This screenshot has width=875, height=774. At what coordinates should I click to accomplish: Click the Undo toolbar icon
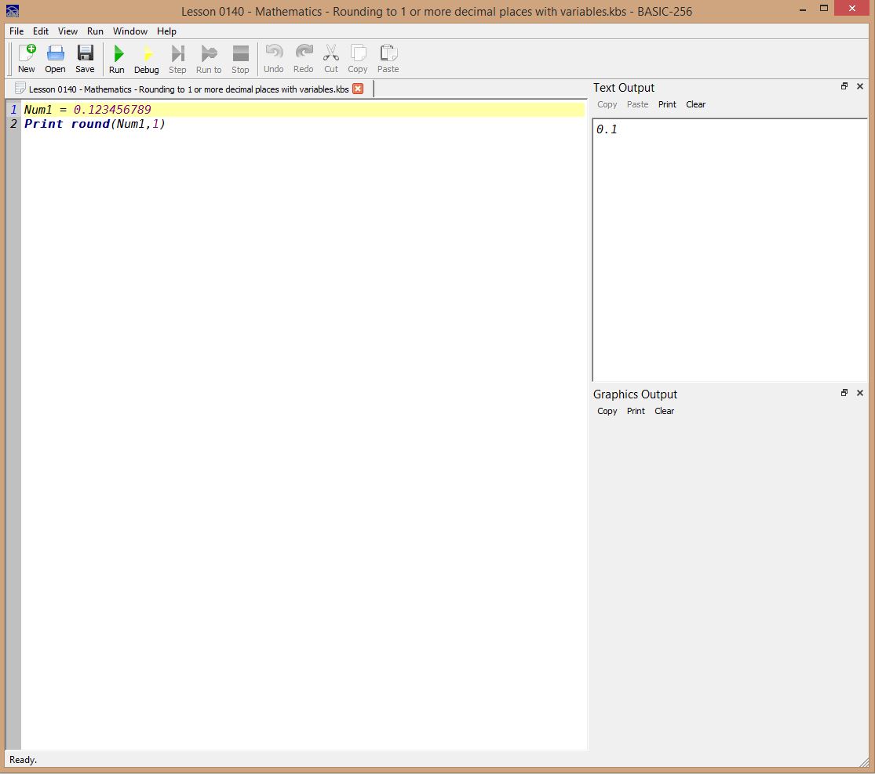click(273, 55)
